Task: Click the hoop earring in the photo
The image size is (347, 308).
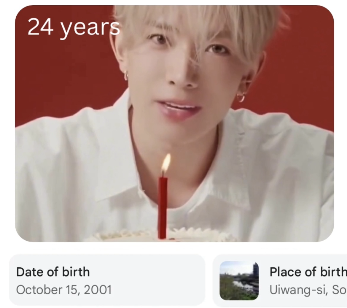Action: pos(241,97)
